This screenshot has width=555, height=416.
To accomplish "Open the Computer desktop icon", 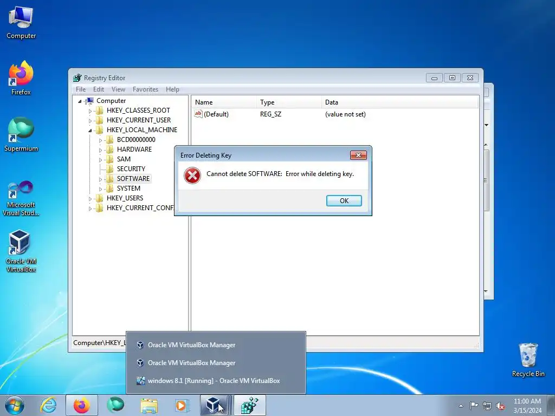I will coord(21,23).
